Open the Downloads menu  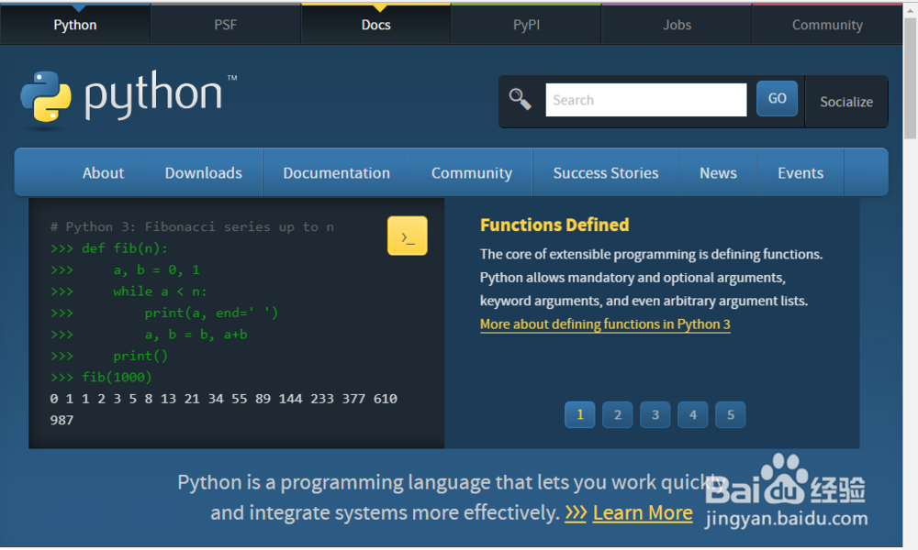click(x=203, y=172)
